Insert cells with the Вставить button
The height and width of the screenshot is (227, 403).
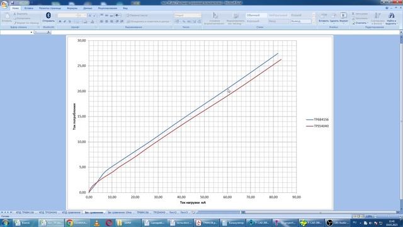point(323,18)
